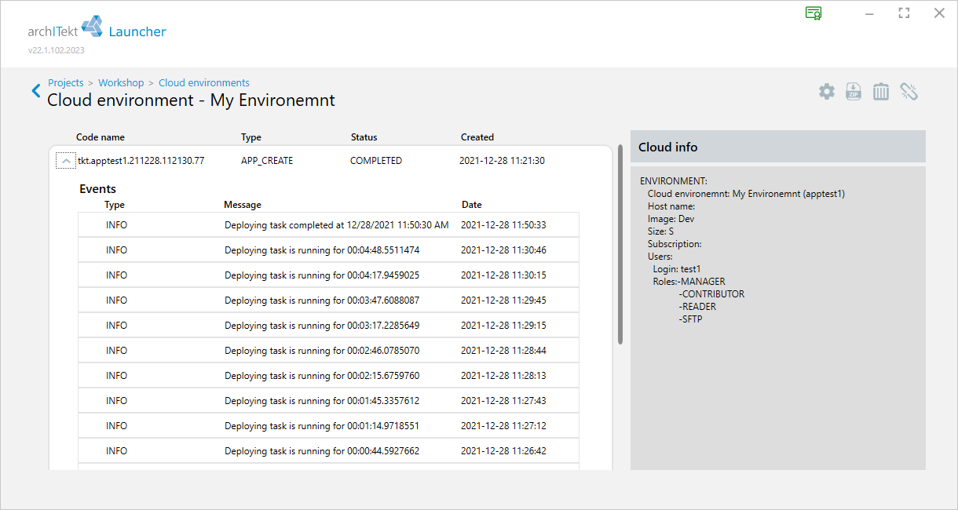Select event message running for 00:00:44.5927662
The image size is (958, 510).
click(x=322, y=451)
